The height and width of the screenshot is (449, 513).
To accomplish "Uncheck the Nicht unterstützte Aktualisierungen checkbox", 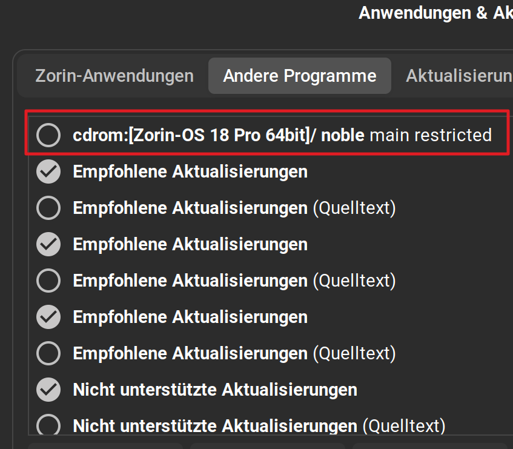I will tap(48, 389).
